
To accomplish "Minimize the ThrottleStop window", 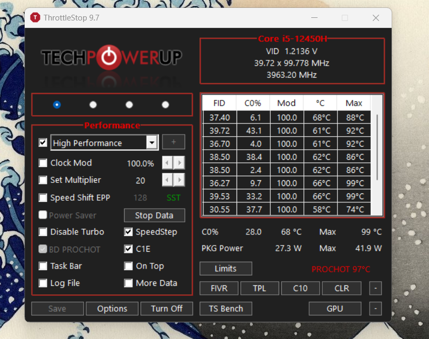I will 314,18.
